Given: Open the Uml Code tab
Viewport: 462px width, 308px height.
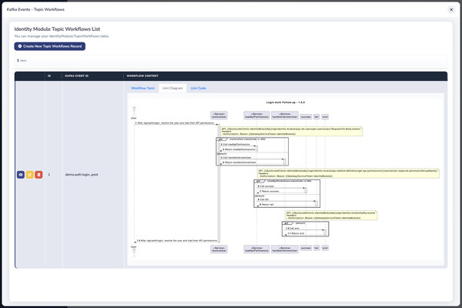Looking at the screenshot, I should click(x=199, y=88).
